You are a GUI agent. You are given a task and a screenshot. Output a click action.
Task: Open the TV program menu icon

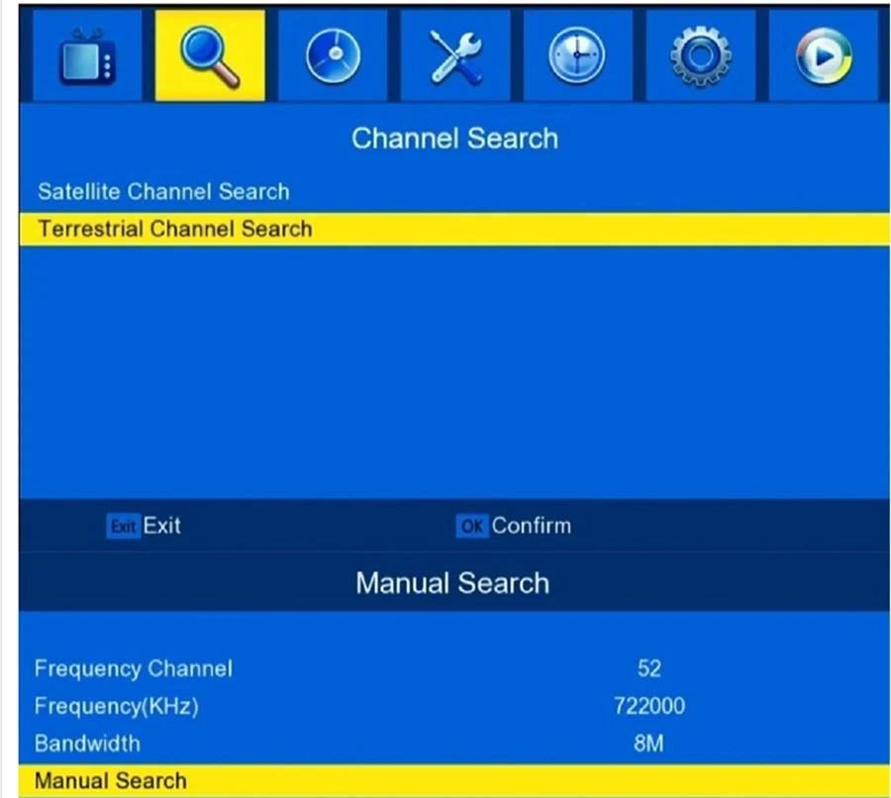pyautogui.click(x=87, y=55)
